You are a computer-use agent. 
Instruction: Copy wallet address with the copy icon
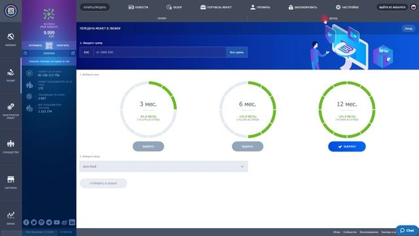pos(73,53)
